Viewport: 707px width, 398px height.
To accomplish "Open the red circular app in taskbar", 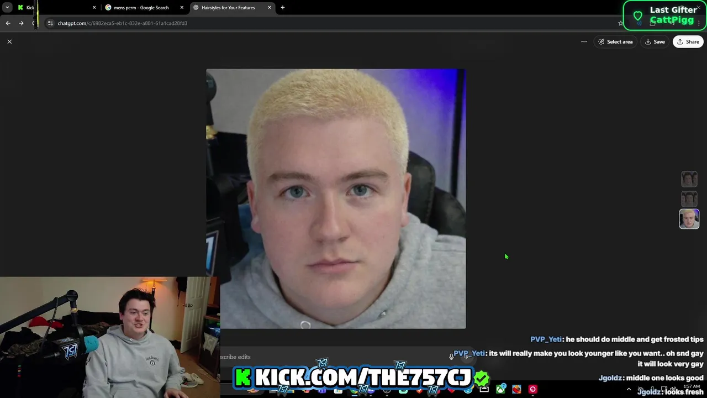I will point(532,389).
